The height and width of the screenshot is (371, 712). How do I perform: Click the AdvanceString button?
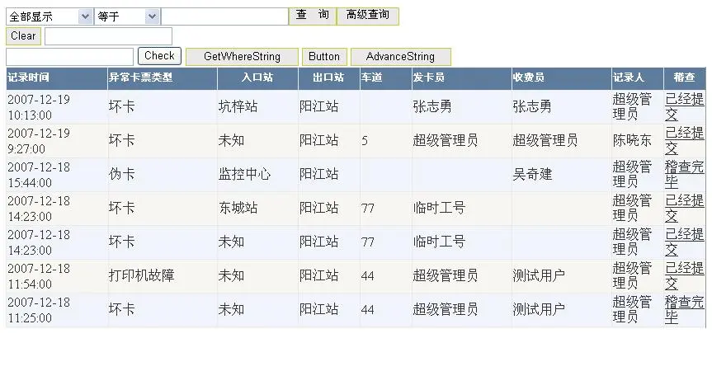400,57
